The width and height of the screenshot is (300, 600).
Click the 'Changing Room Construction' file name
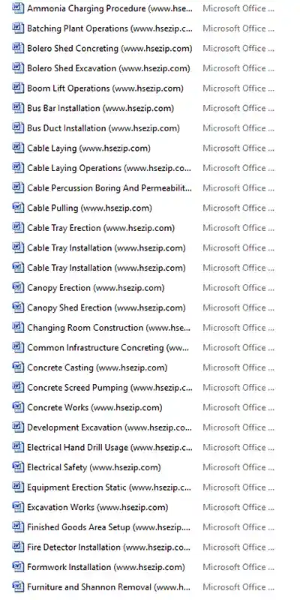pyautogui.click(x=109, y=328)
